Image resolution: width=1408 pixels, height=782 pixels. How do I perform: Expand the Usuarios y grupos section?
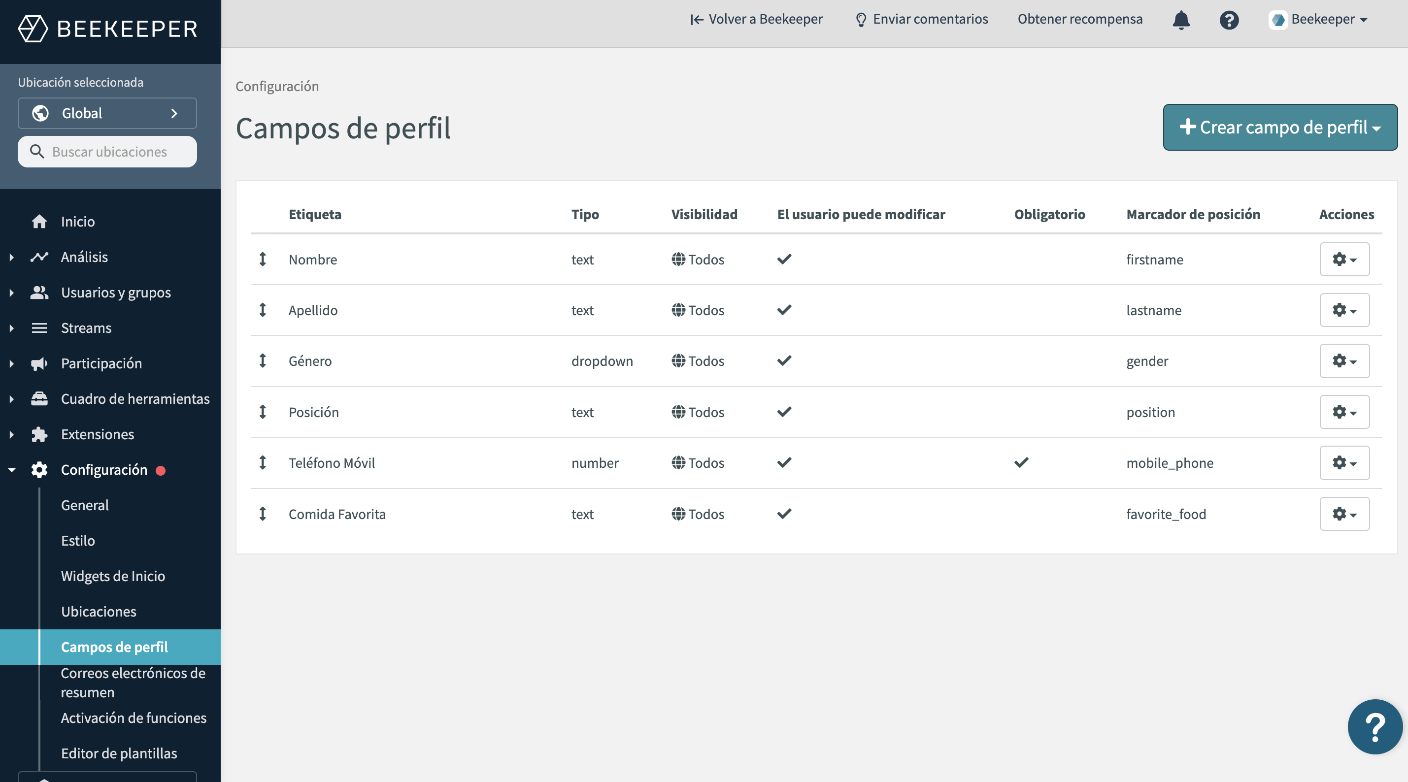pos(115,293)
